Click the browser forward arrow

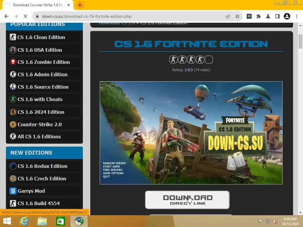(x=16, y=17)
